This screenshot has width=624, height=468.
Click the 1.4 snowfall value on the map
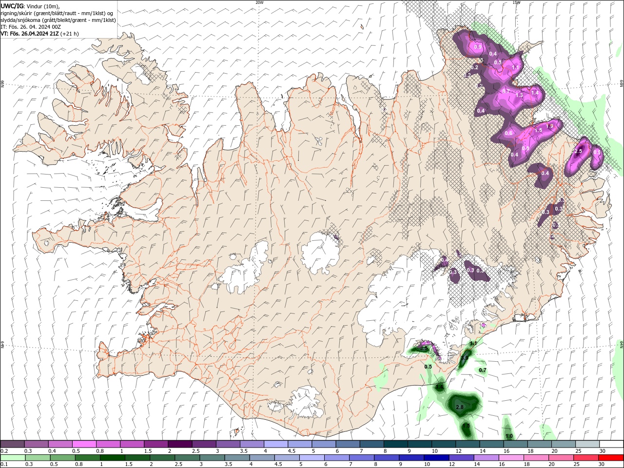tap(535, 93)
